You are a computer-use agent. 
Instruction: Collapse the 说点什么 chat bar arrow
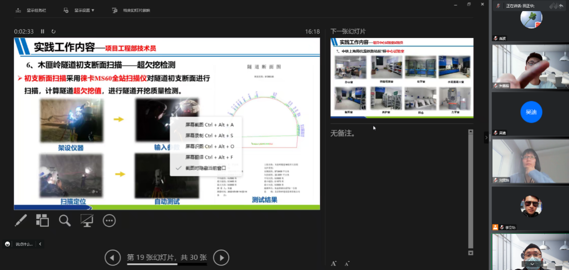click(x=40, y=244)
